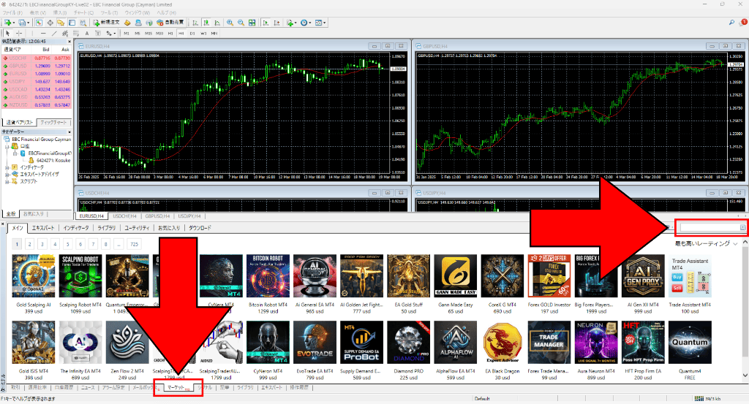The width and height of the screenshot is (749, 404).
Task: Switch to the ティックチャート tab
Action: tap(53, 123)
